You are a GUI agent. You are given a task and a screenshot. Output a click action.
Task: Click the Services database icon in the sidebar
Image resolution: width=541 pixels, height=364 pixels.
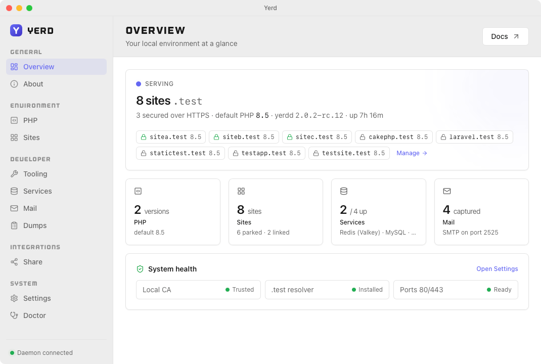click(14, 191)
